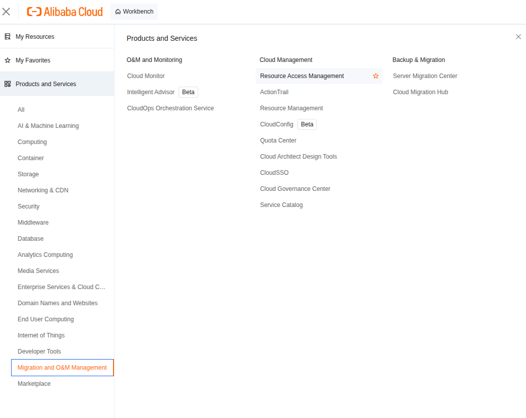
Task: Select Domain Names and Websites category
Action: 57,303
